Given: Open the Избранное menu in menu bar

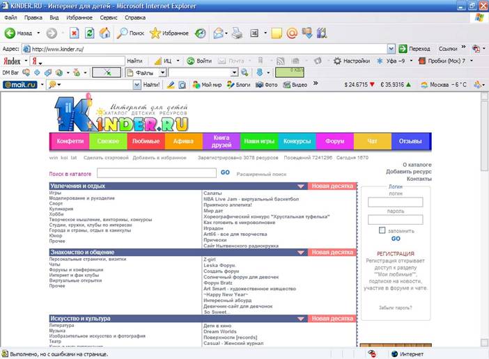Looking at the screenshot, I should pos(79,18).
